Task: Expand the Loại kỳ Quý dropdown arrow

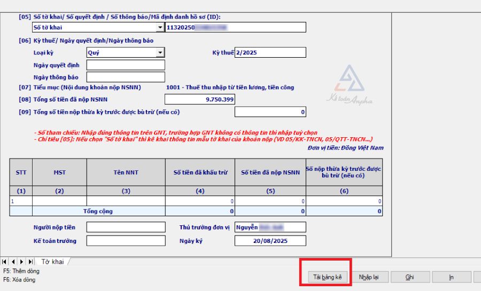Action: tap(160, 53)
